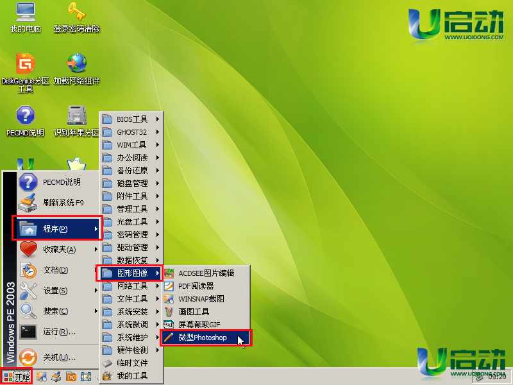The height and width of the screenshot is (385, 513).
Task: Open the 收藏夹(A) start menu entry
Action: [58, 250]
